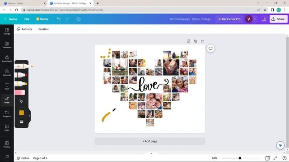Open the help question mark button

tap(284, 158)
